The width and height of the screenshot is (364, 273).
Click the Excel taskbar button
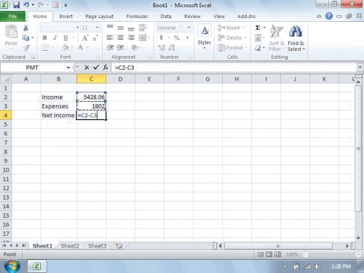click(x=37, y=266)
